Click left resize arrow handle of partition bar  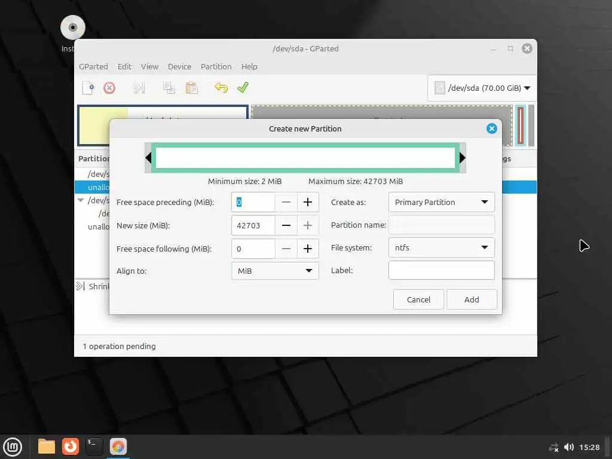[x=148, y=158]
